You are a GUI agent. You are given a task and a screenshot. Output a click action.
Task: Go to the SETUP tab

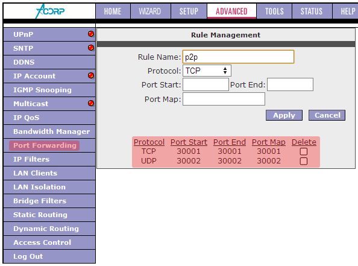tap(189, 11)
